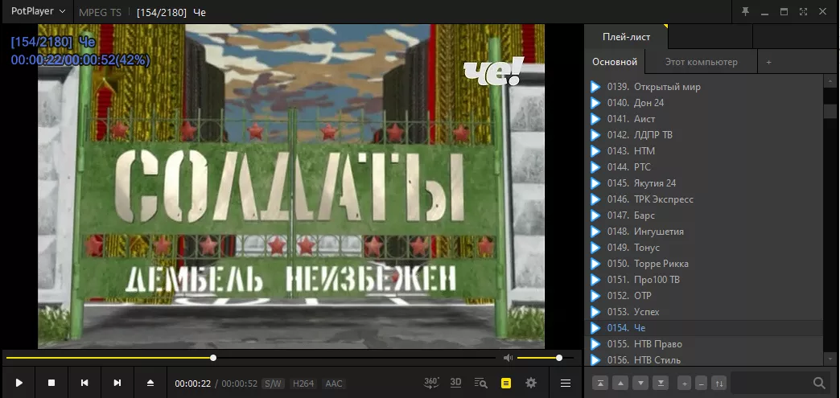
Task: Select the Плей-лист tab
Action: click(x=626, y=37)
